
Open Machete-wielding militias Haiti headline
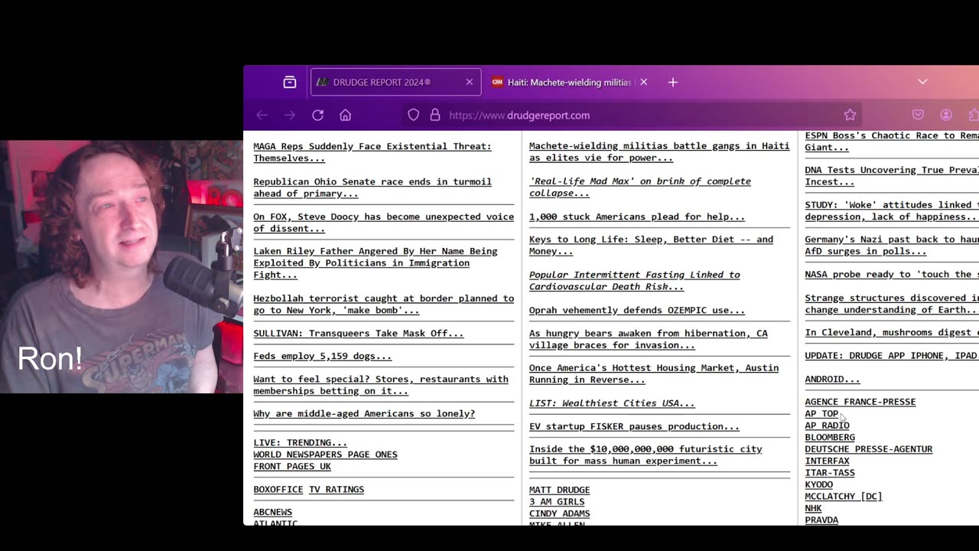tap(659, 152)
